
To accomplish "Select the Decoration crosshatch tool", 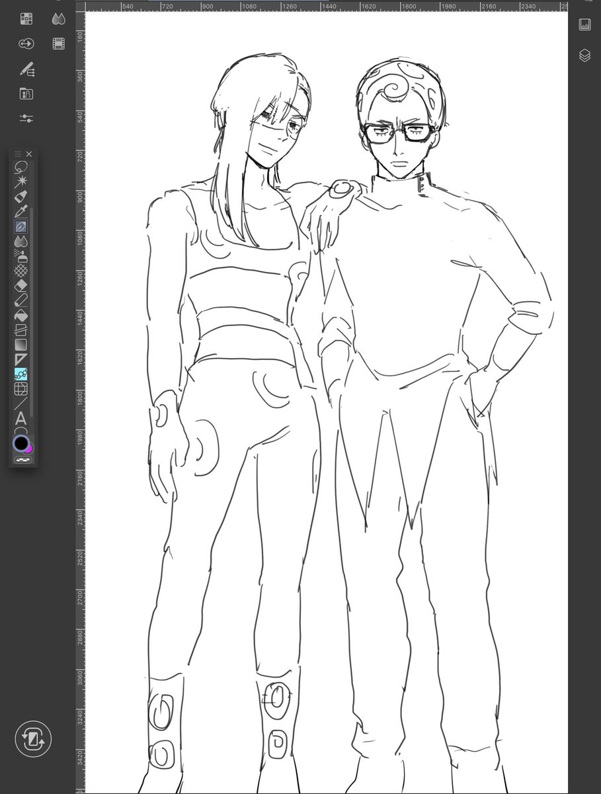I will pos(20,271).
